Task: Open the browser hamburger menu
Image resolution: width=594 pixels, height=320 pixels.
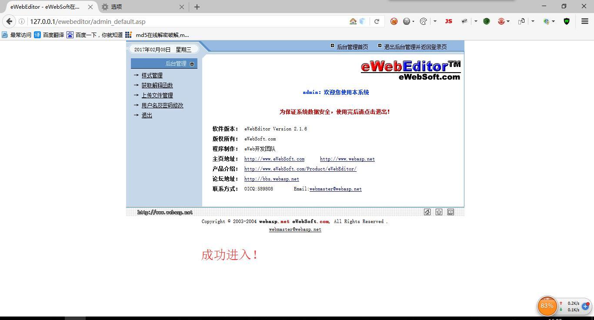Action: coord(585,21)
